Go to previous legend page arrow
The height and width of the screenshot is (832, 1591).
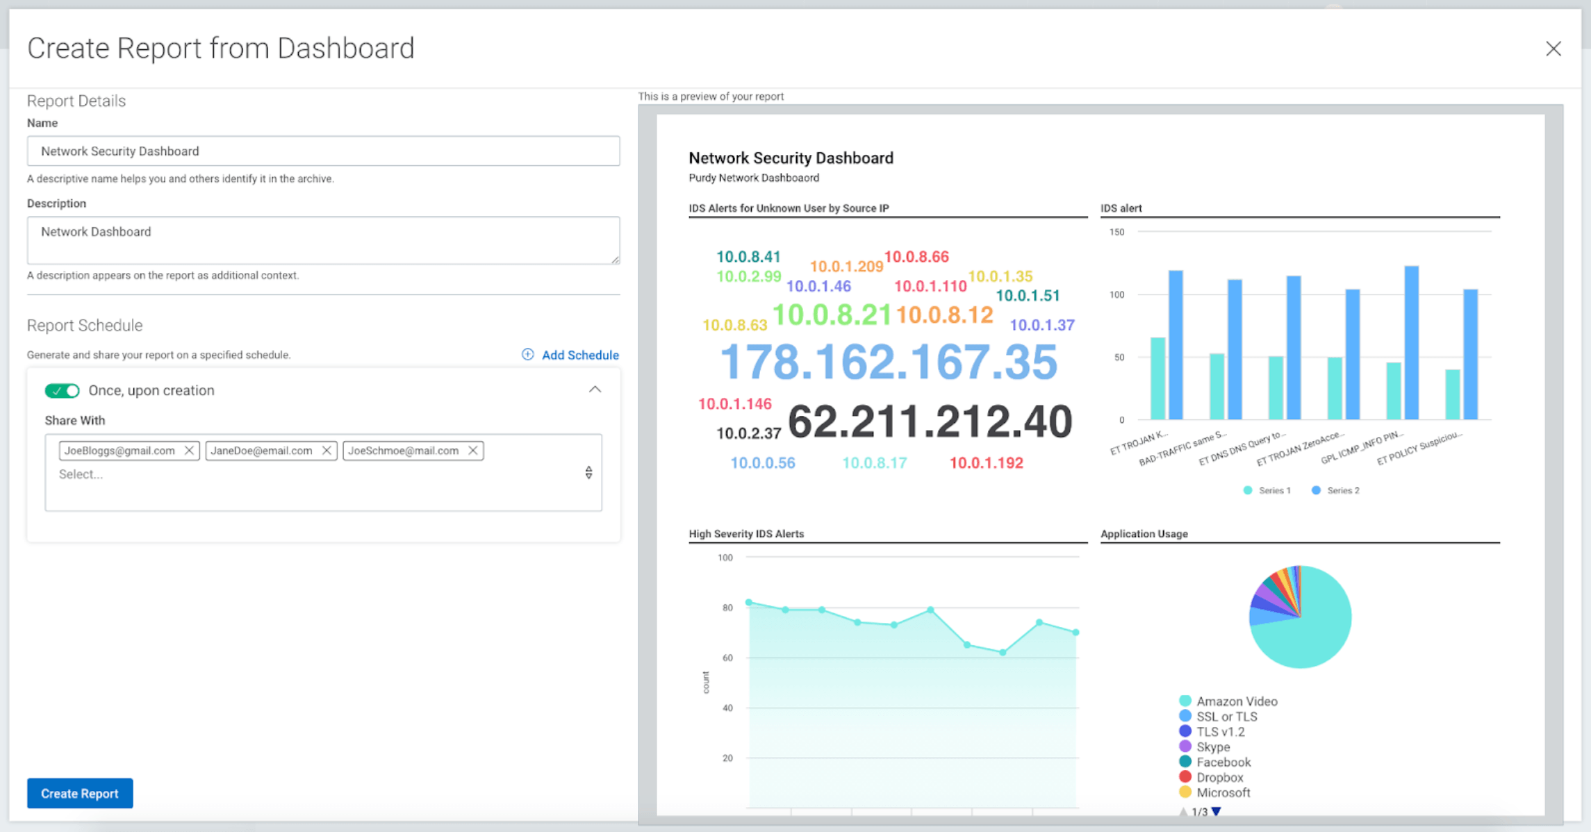(x=1183, y=811)
